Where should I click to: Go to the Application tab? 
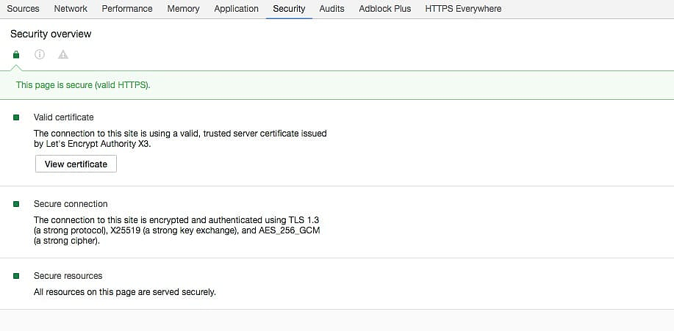[x=236, y=9]
